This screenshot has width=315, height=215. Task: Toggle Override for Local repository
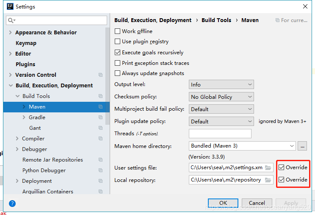[281, 180]
